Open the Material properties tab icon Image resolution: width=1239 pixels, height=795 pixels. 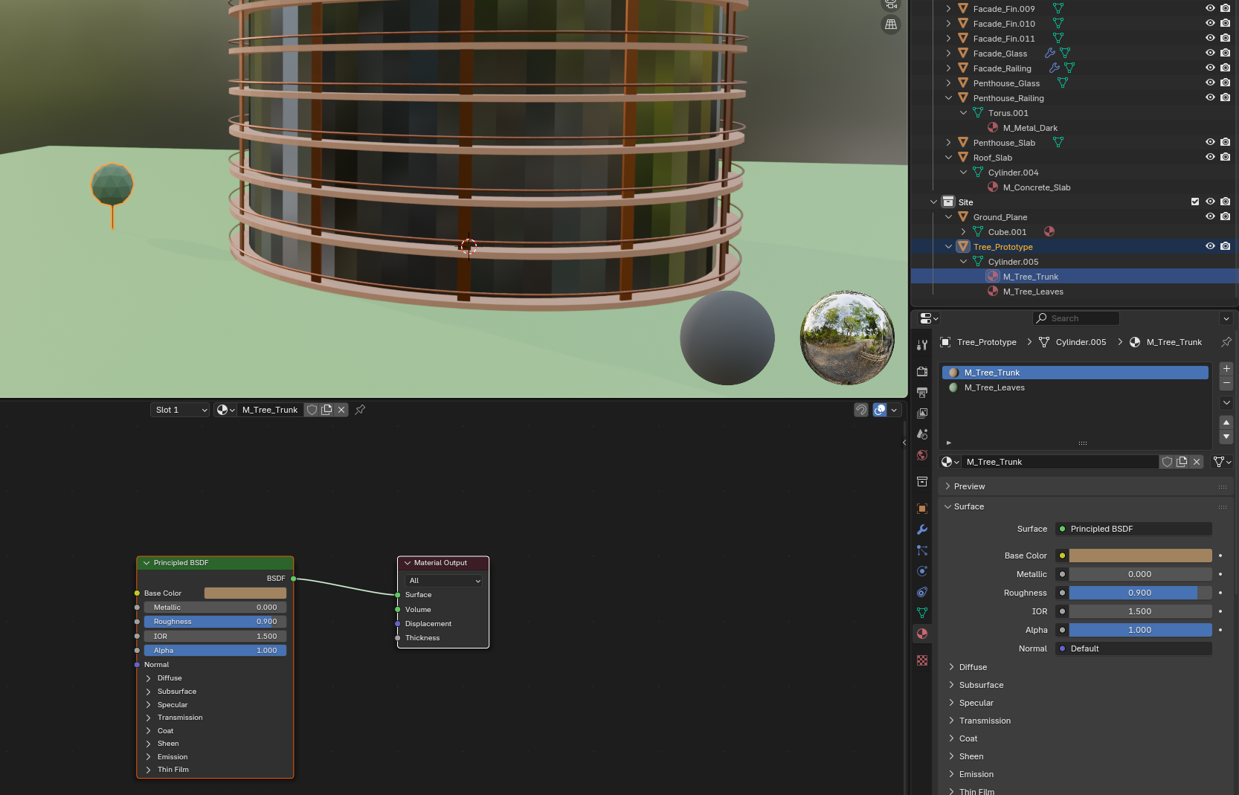[x=922, y=634]
